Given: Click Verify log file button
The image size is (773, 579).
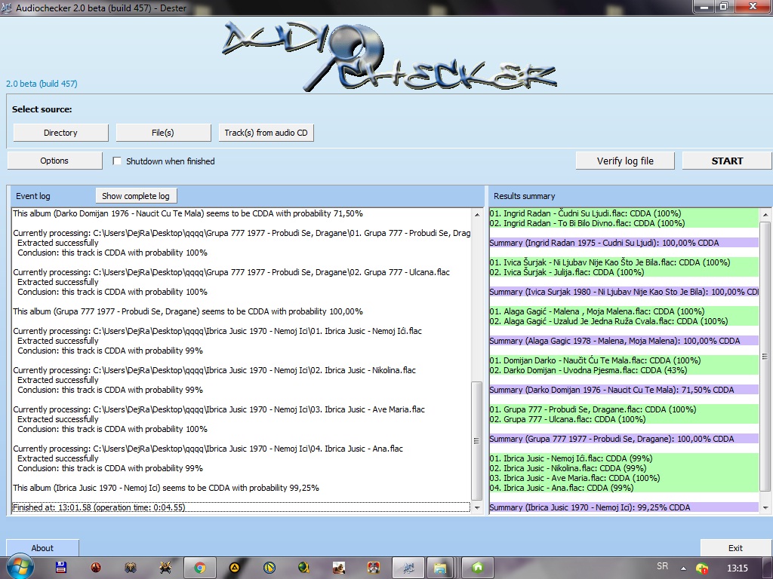Looking at the screenshot, I should click(625, 161).
